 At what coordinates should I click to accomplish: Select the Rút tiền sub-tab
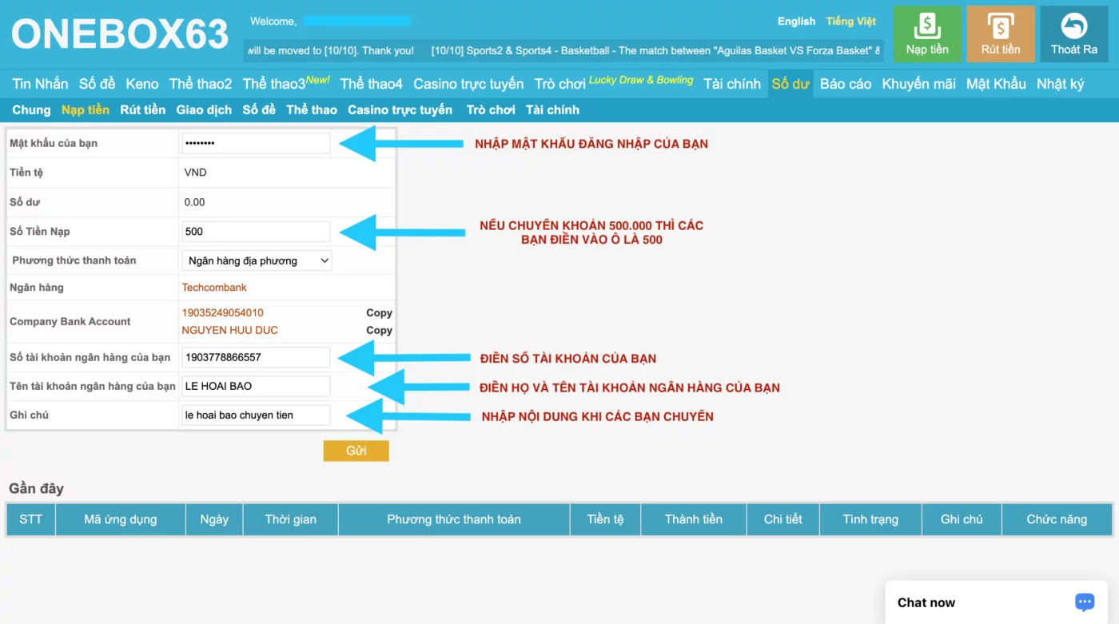coord(142,110)
